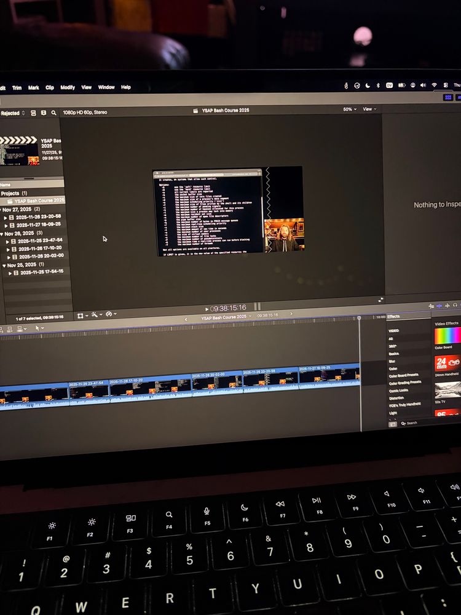Click the YSAP project thumbnail in browser
This screenshot has height=615, width=461.
20,151
